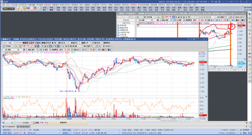Click the save icon in back chart toolbar
Viewport: 252px width, 135px height.
231,17
